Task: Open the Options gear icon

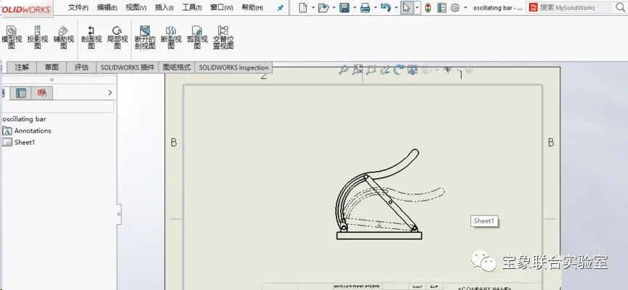Action: point(455,7)
